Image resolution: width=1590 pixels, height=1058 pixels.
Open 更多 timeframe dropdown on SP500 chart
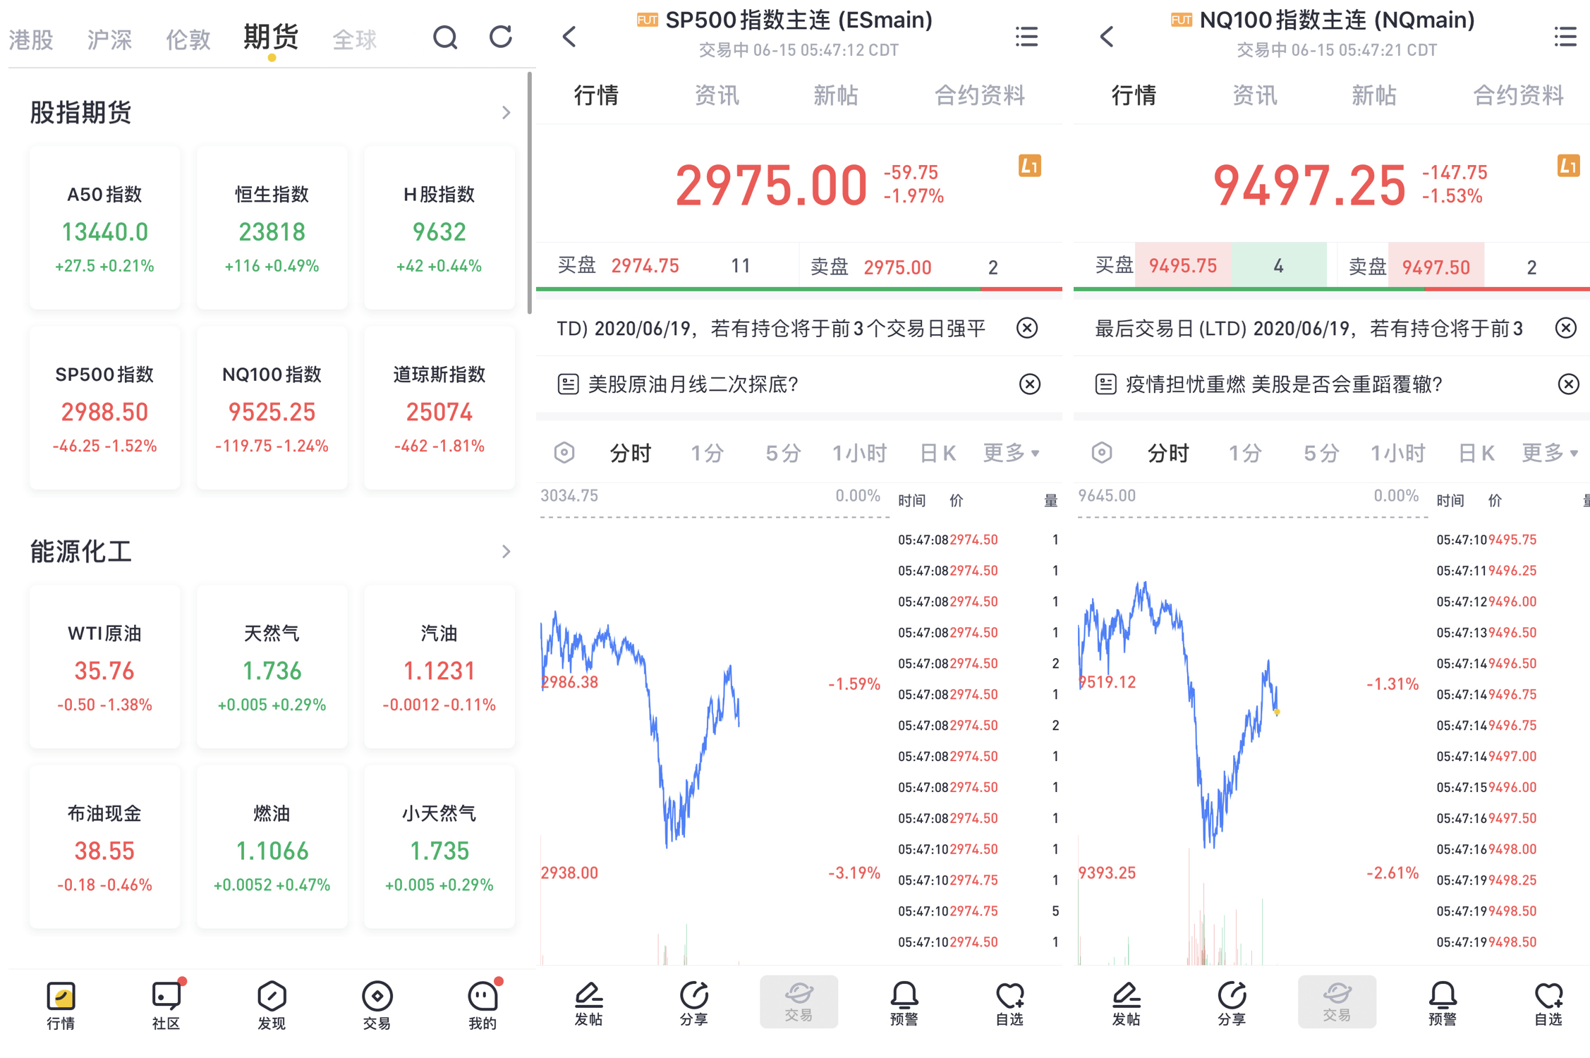1010,452
